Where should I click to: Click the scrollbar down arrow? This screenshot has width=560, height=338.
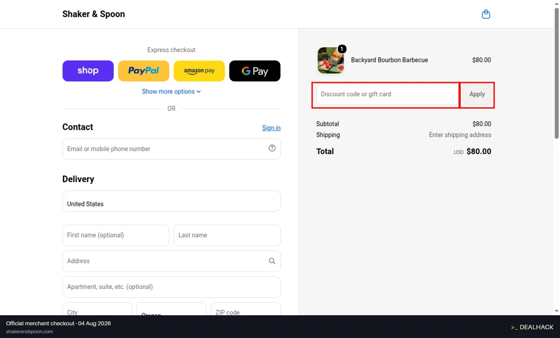[x=556, y=311]
